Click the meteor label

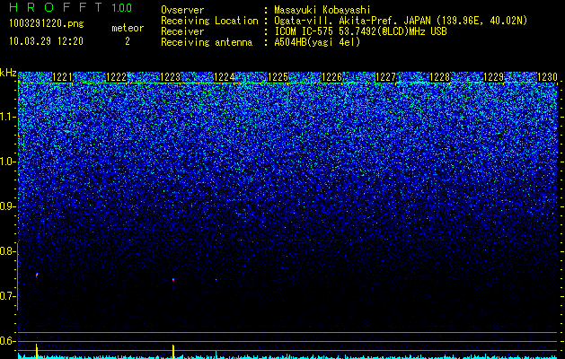128,28
